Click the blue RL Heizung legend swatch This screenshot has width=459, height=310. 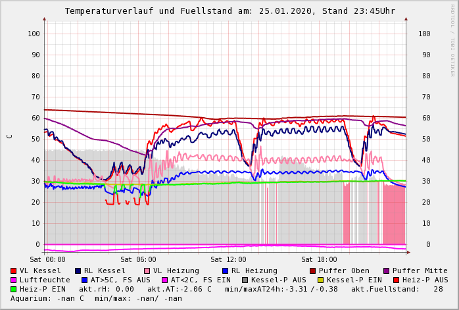pos(225,271)
